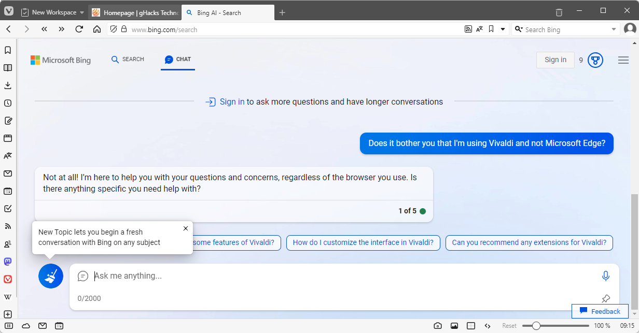Click the Sign in button
The width and height of the screenshot is (639, 333).
[x=555, y=60]
